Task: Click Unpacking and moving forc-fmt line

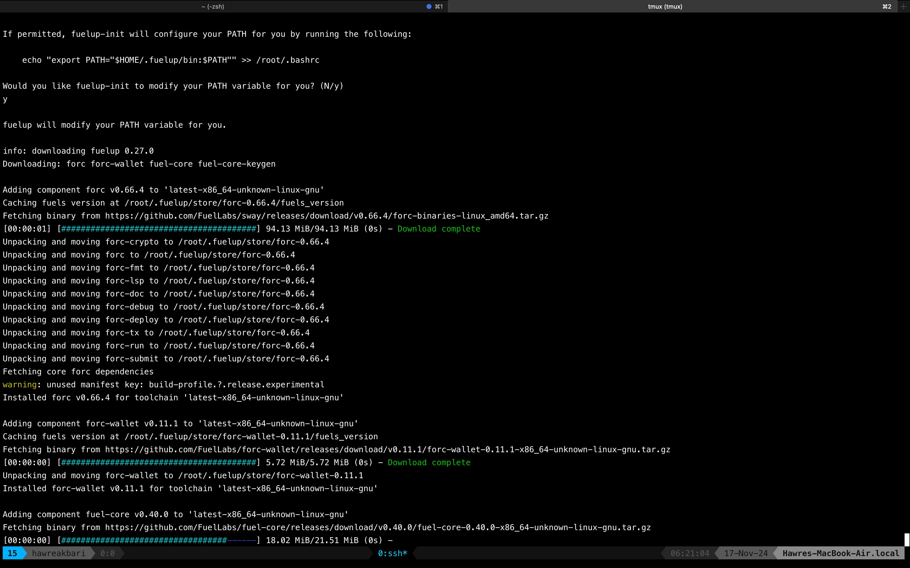Action: click(x=159, y=268)
